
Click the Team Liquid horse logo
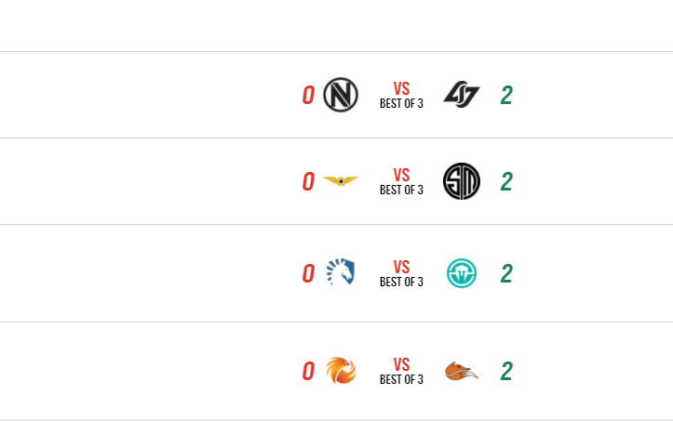(x=341, y=273)
